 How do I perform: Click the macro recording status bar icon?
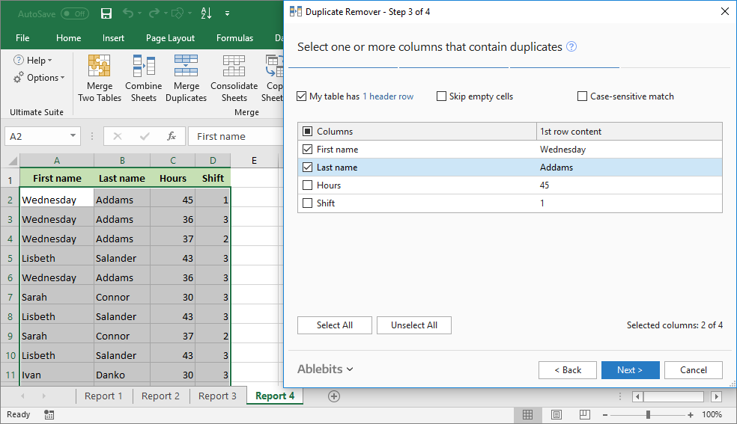click(x=49, y=414)
